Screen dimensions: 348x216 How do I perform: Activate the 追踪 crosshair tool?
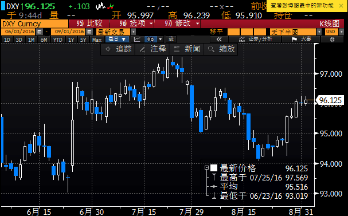(118, 49)
